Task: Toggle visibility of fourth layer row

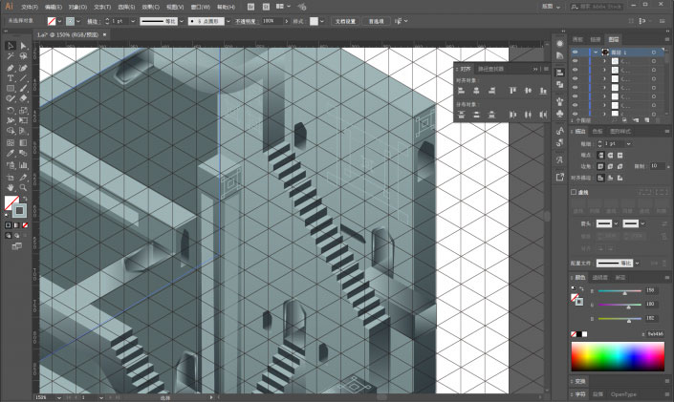Action: [576, 78]
